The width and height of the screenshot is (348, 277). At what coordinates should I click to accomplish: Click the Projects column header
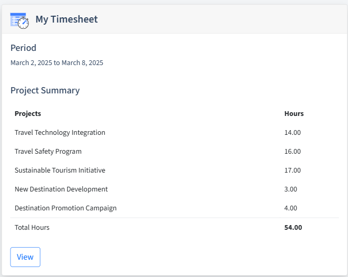click(x=28, y=113)
